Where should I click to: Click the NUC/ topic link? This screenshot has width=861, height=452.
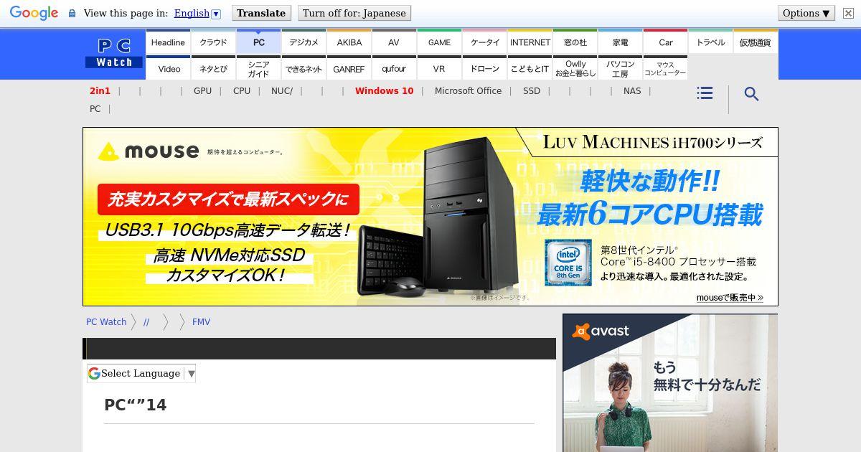(x=282, y=90)
